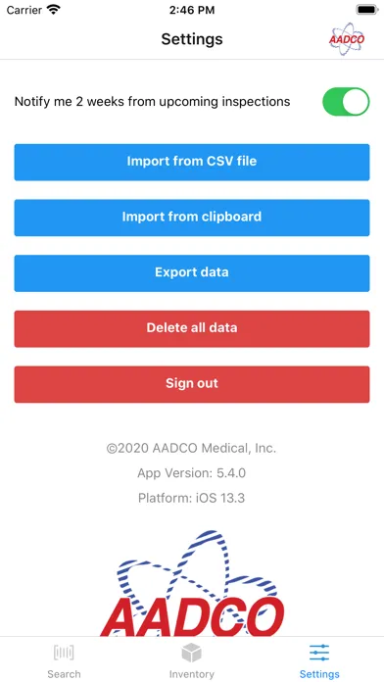
Task: Tap the App Version 5.4.0 text
Action: click(192, 472)
